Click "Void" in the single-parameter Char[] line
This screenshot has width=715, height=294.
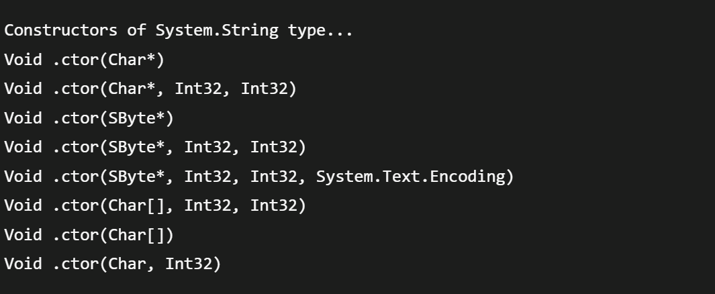click(23, 235)
